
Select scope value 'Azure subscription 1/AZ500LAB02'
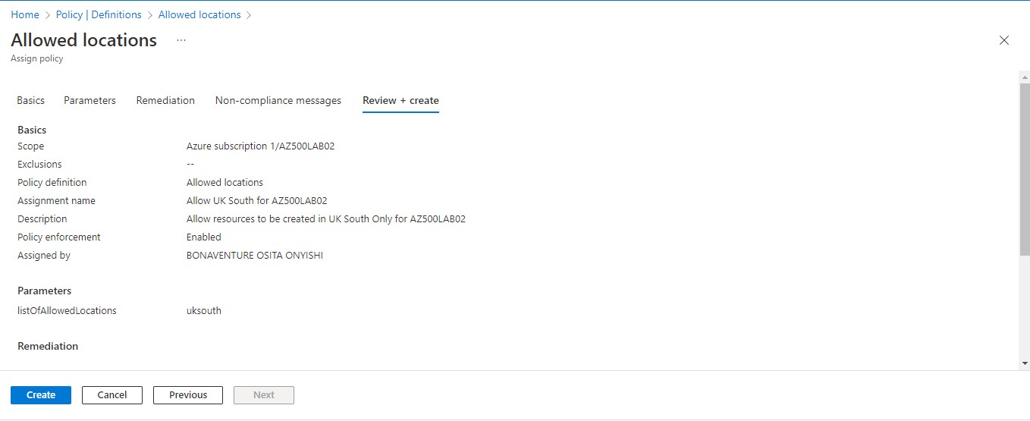click(260, 146)
